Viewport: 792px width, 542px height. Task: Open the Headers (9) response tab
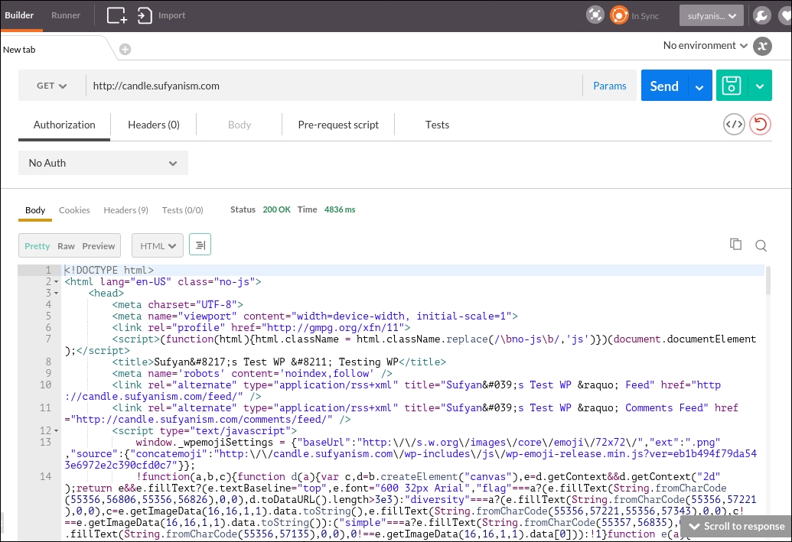[125, 209]
